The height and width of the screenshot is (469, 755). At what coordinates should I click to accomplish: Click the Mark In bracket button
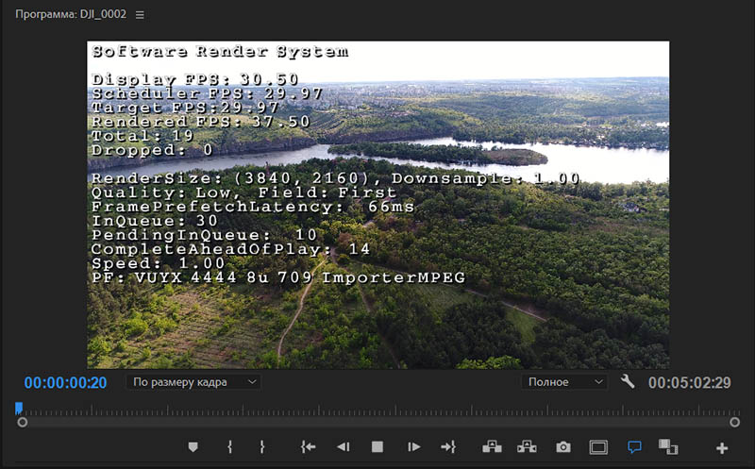pos(229,447)
